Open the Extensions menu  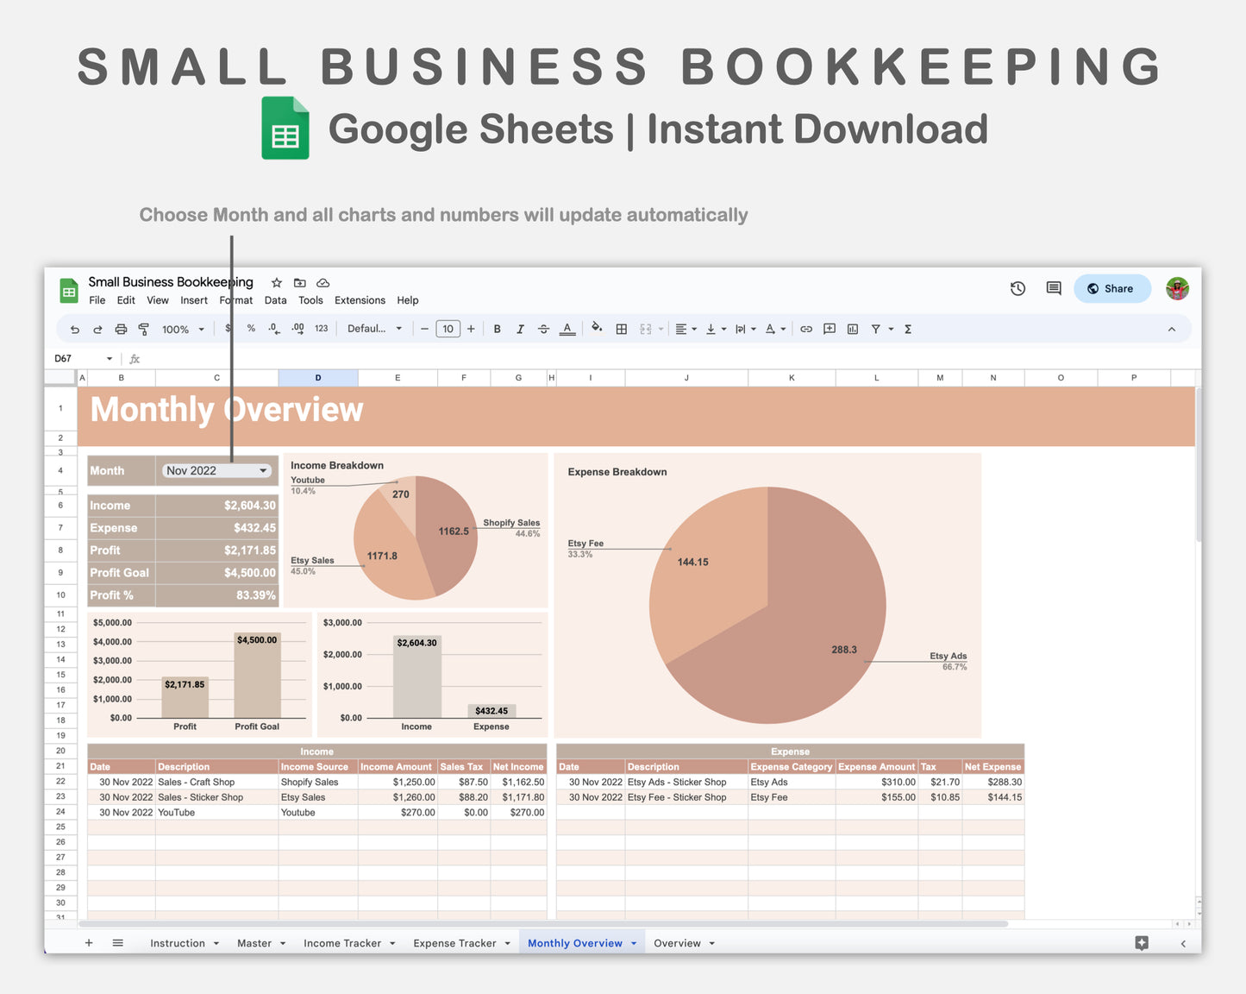point(360,300)
